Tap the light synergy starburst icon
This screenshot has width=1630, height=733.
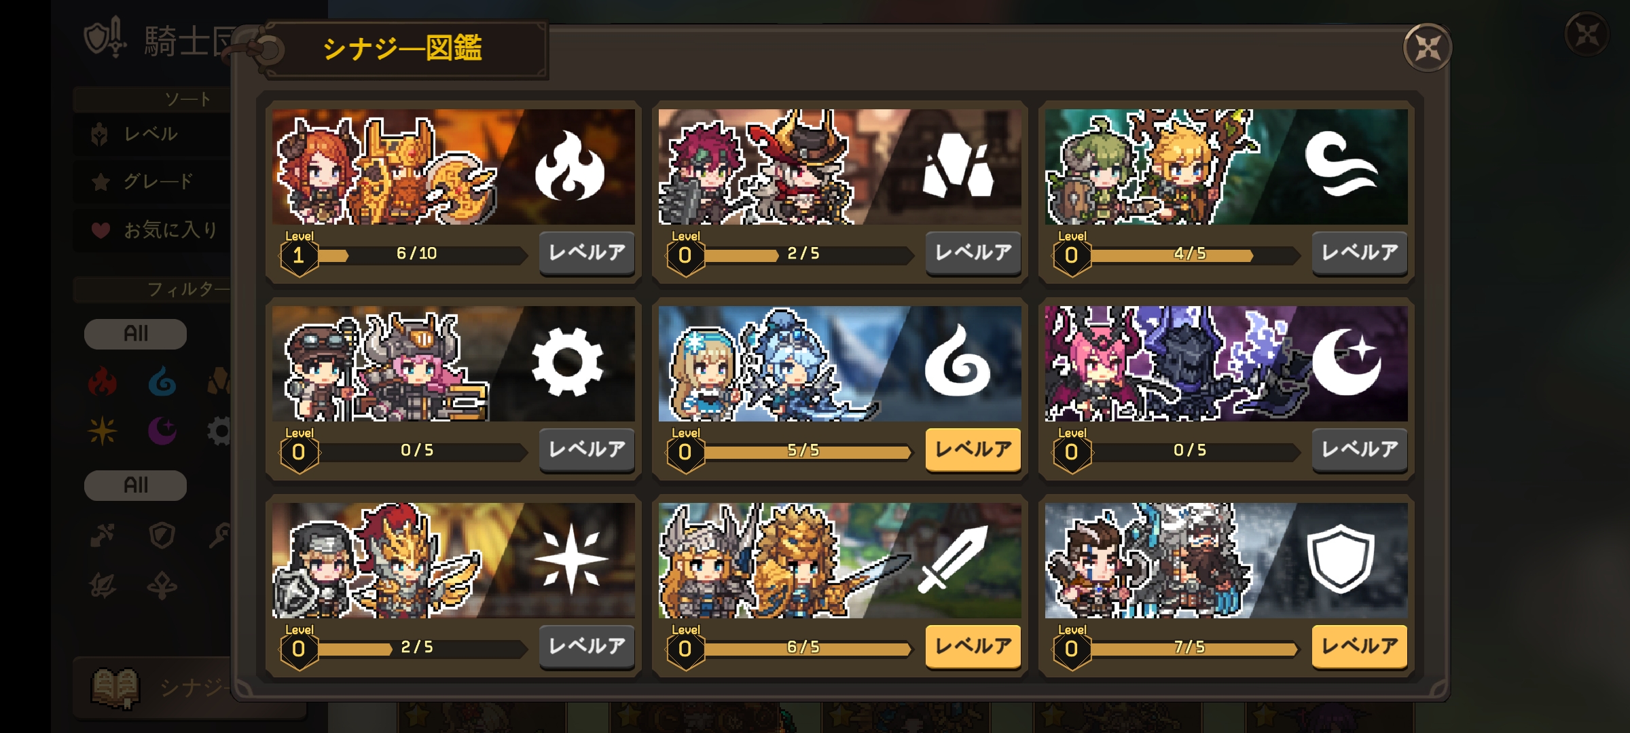[570, 559]
